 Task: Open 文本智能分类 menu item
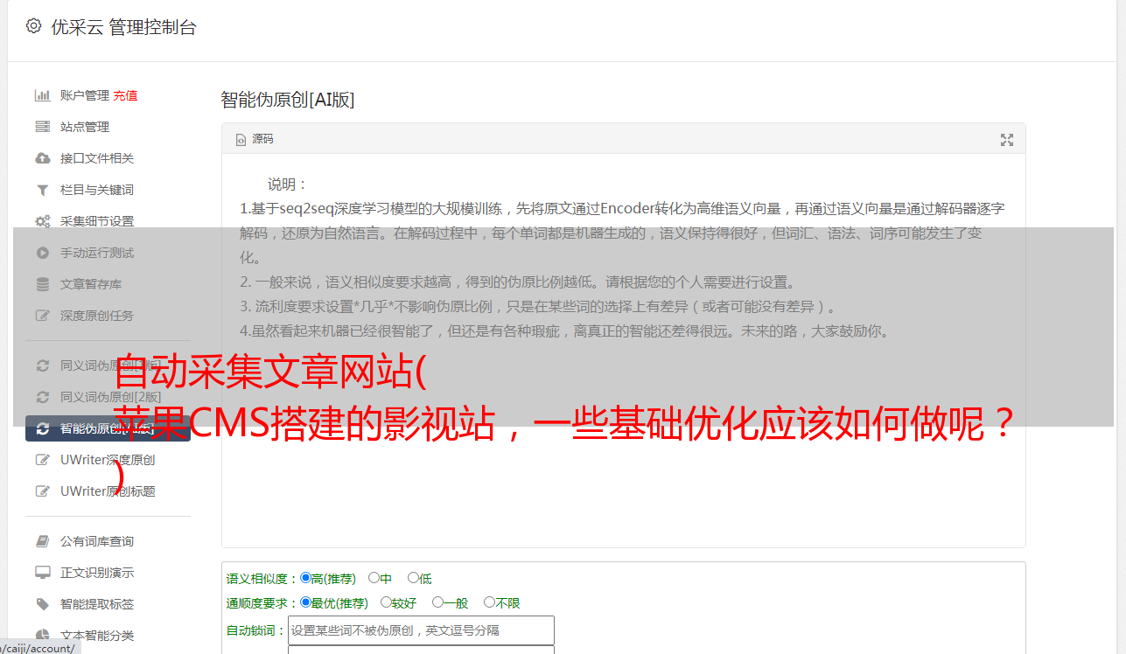tap(97, 636)
